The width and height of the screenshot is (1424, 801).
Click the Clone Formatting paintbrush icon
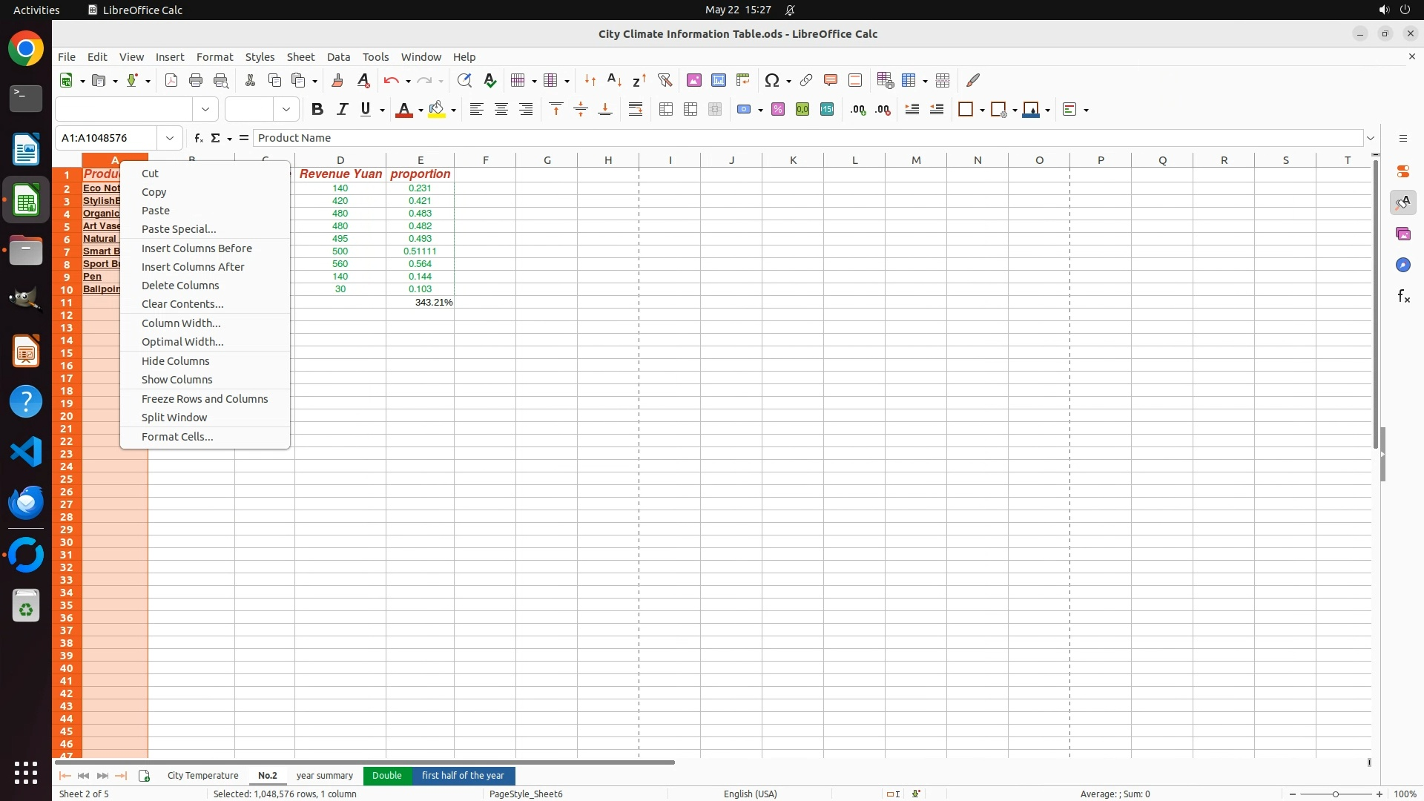click(x=337, y=80)
